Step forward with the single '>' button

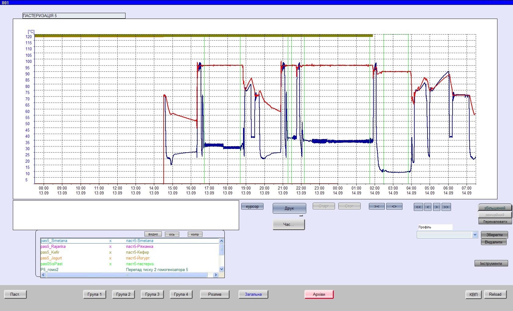pos(437,207)
